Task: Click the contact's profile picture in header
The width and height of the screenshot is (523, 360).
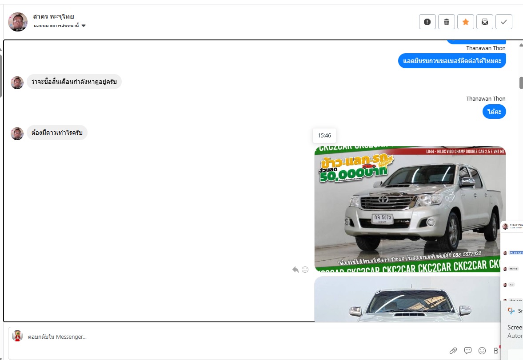Action: coord(18,22)
